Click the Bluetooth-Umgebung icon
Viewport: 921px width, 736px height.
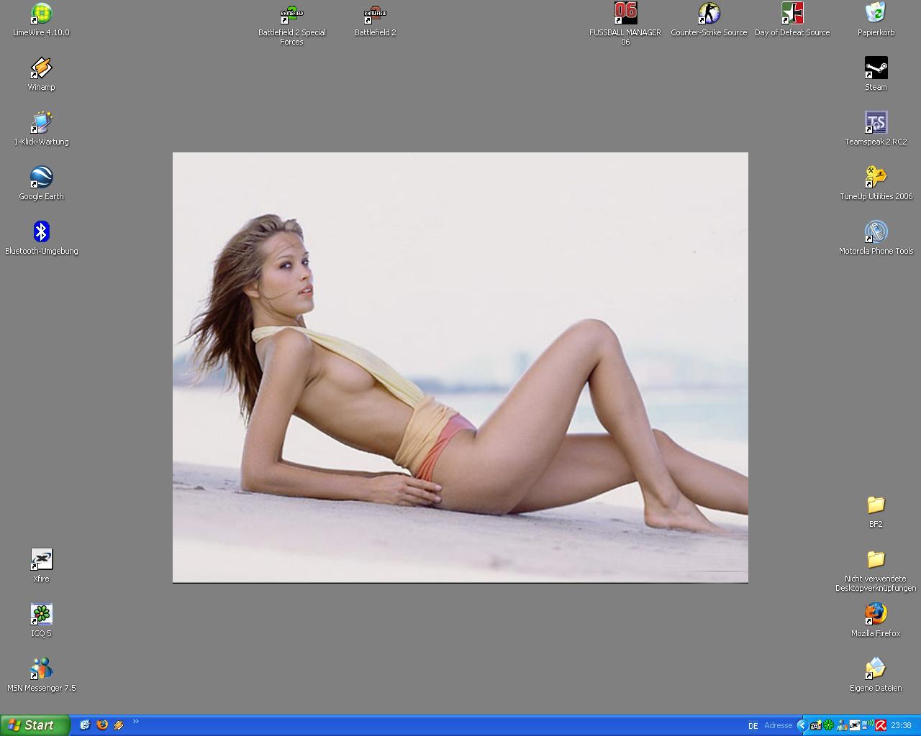pyautogui.click(x=41, y=232)
